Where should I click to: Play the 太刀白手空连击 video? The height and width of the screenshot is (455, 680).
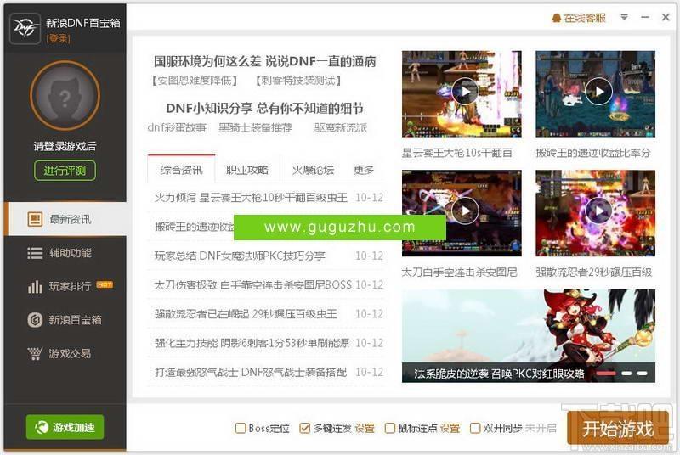[x=465, y=211]
